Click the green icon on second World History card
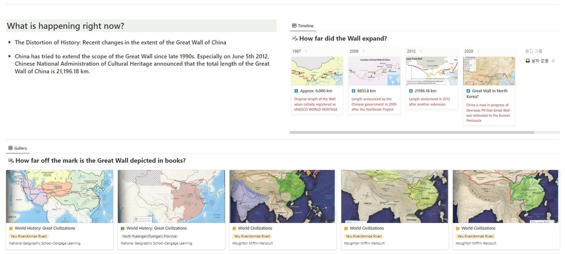565x254 pixels. pos(122,228)
